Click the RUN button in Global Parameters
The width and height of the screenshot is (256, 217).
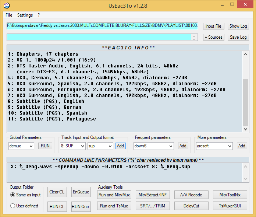coord(45,146)
